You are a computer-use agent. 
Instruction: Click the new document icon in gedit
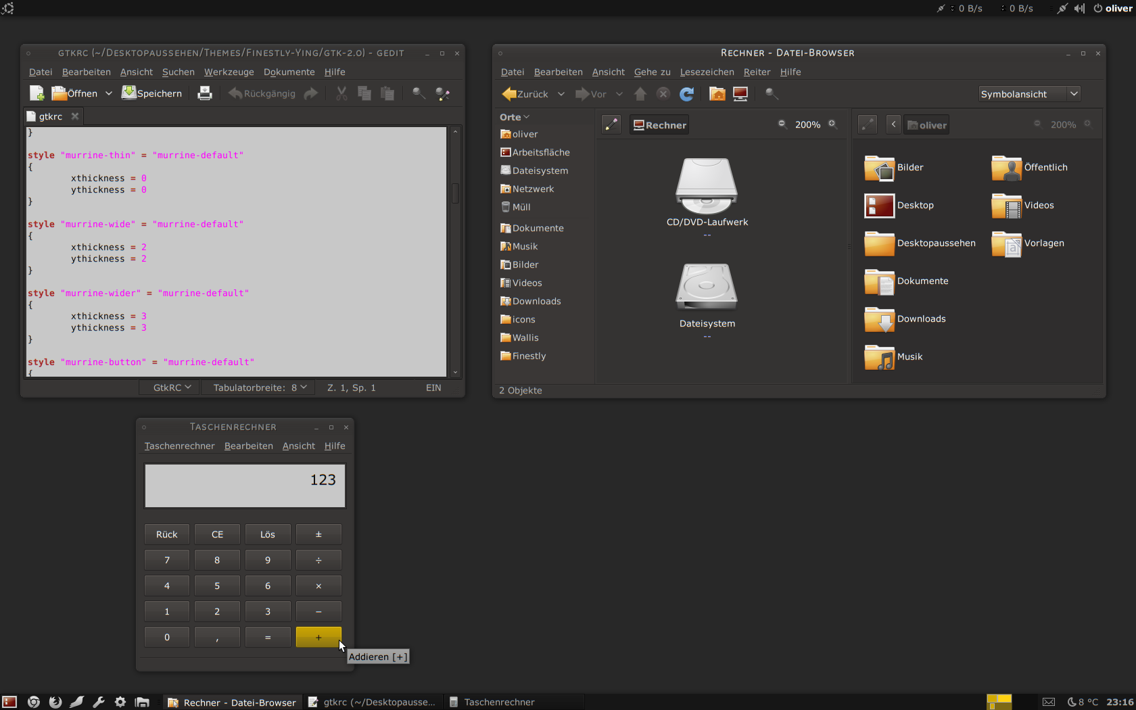pyautogui.click(x=37, y=93)
